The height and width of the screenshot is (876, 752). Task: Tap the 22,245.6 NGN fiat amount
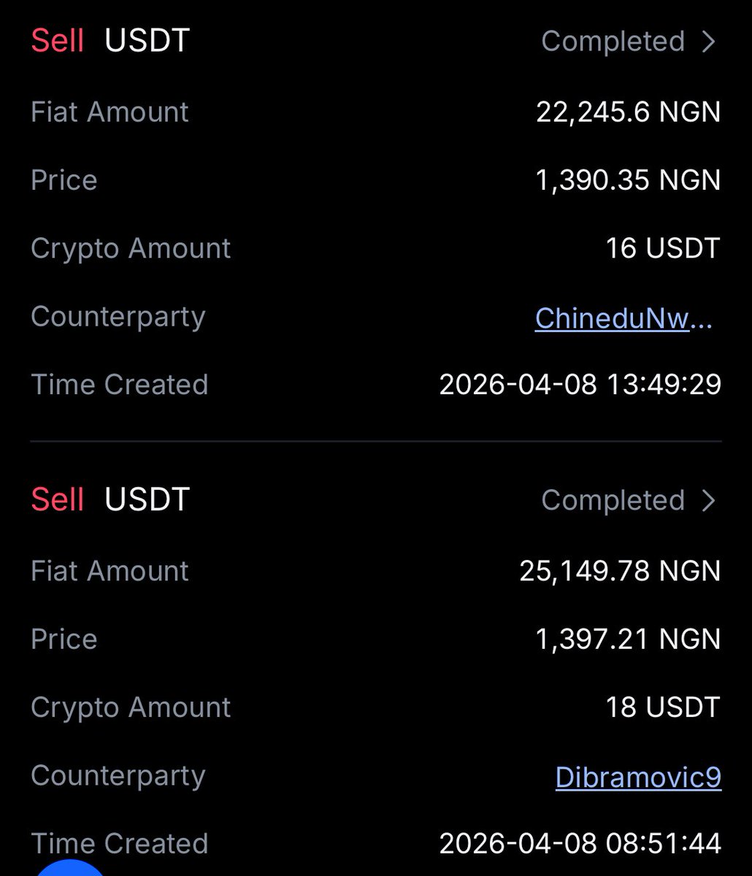click(628, 112)
